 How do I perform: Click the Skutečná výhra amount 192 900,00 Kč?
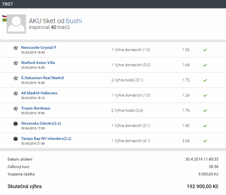tap(202, 186)
